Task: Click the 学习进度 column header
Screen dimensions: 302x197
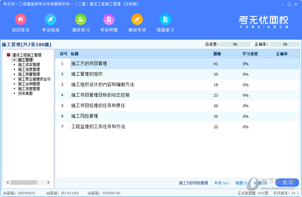Action: click(250, 54)
